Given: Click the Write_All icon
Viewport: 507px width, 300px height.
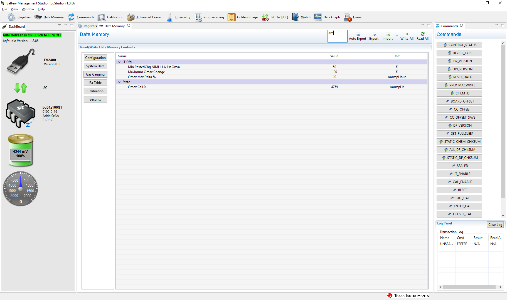Looking at the screenshot, I should (x=407, y=34).
